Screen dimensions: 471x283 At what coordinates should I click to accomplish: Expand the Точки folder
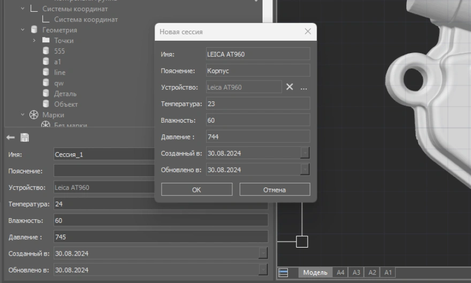click(34, 41)
